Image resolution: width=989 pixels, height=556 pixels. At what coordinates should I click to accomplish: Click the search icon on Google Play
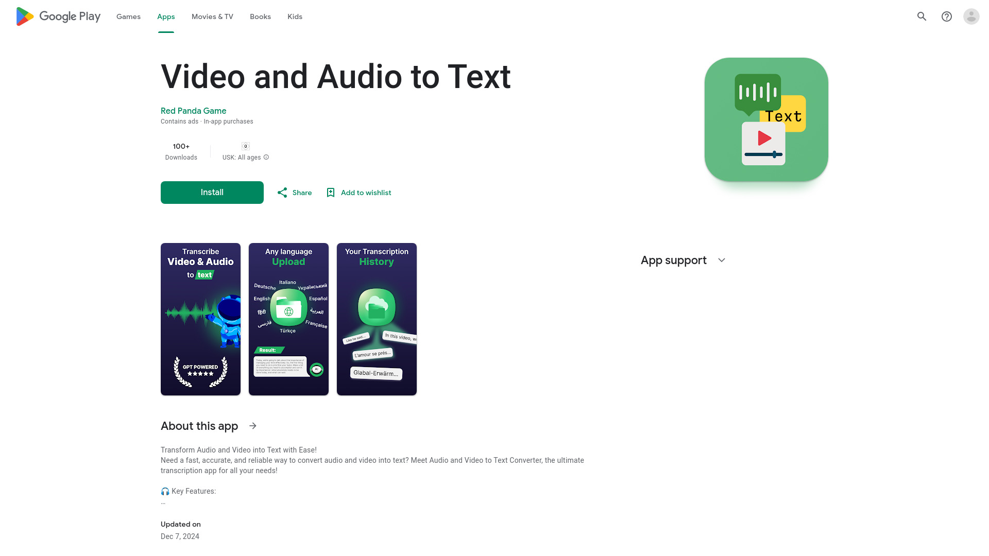(922, 16)
